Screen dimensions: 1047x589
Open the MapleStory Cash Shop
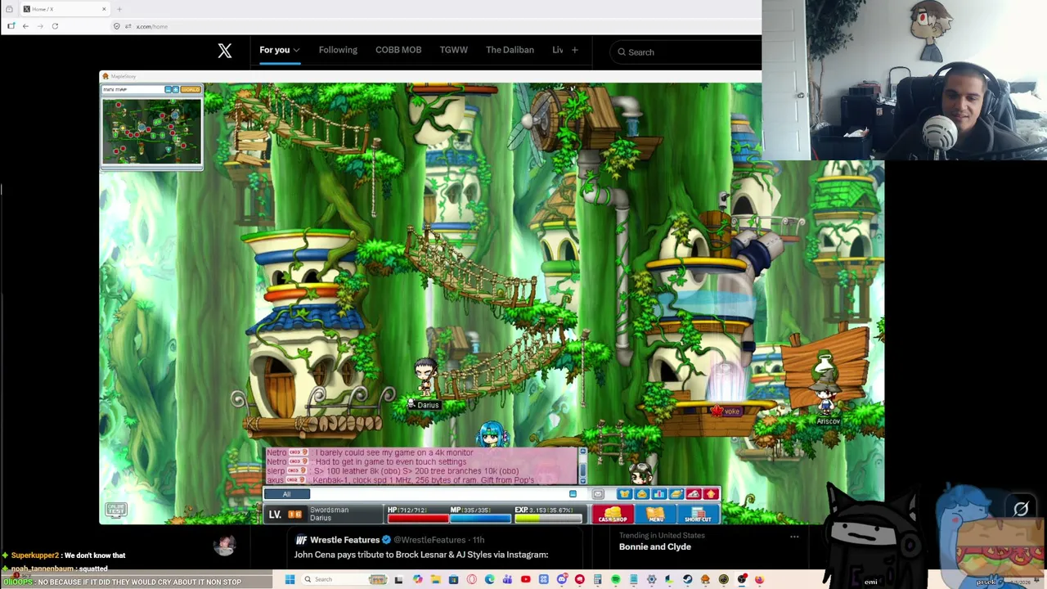click(613, 515)
